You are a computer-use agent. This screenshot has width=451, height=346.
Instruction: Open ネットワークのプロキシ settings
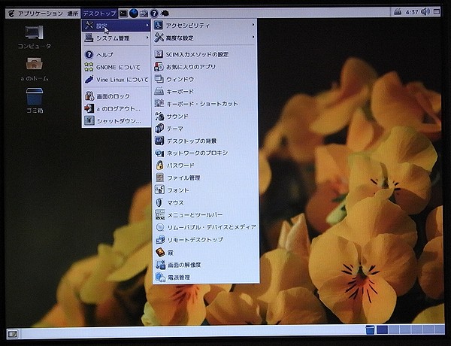[204, 153]
